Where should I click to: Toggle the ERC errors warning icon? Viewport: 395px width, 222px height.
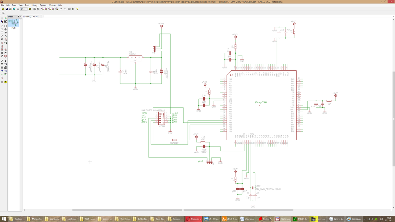[6, 82]
